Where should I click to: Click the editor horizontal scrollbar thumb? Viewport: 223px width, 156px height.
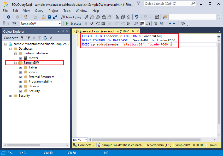[146, 140]
